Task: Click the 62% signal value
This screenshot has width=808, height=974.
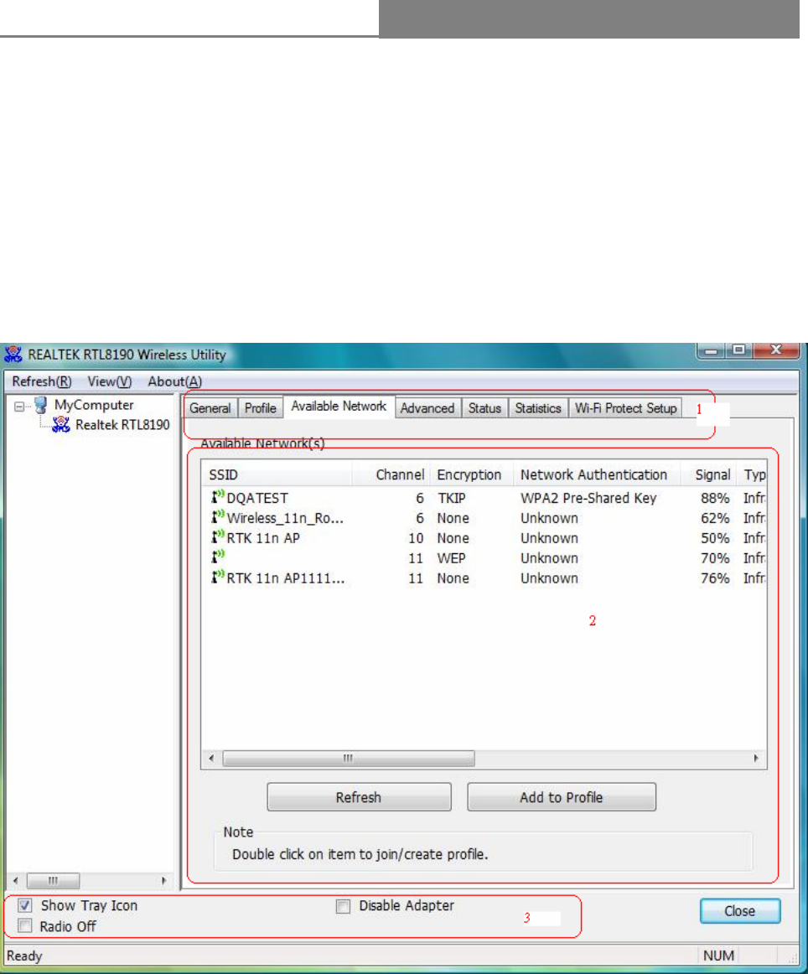Action: pyautogui.click(x=715, y=518)
